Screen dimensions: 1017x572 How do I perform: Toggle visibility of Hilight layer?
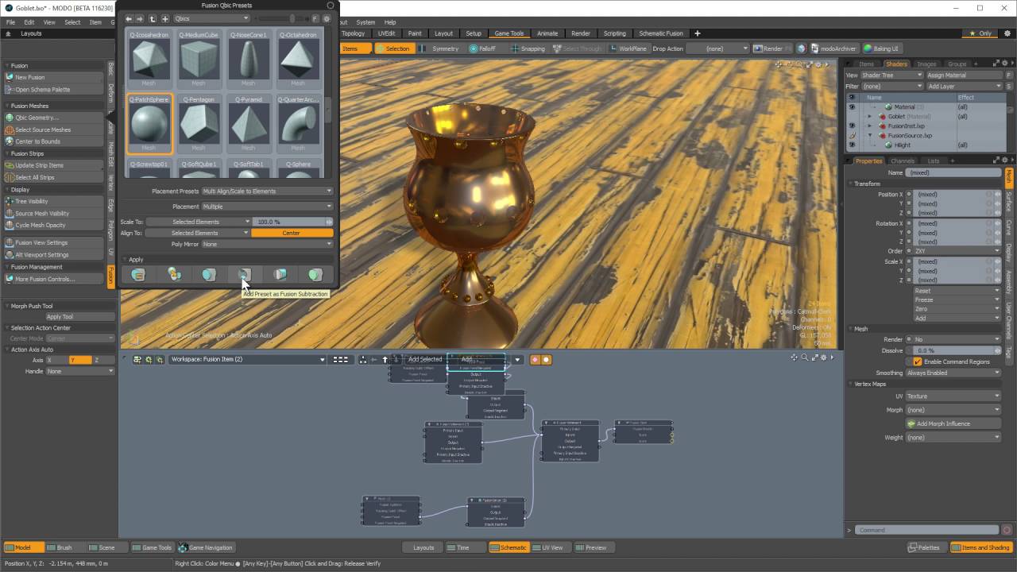click(x=852, y=145)
